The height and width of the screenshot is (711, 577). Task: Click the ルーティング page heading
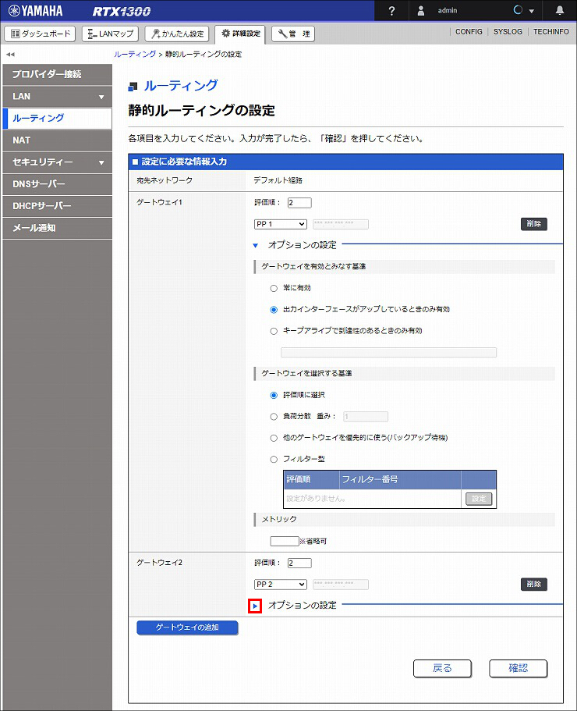[181, 85]
